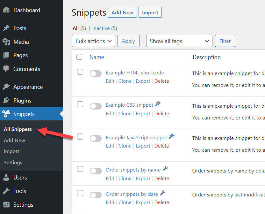The width and height of the screenshot is (265, 214).
Task: Select All Snippets submenu item
Action: tap(18, 129)
